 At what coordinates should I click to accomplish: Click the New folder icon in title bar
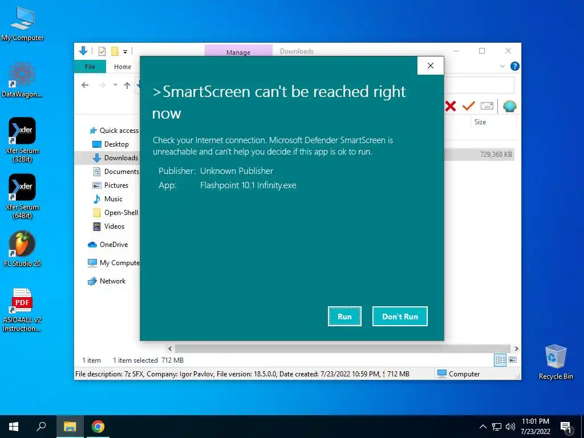tap(115, 51)
